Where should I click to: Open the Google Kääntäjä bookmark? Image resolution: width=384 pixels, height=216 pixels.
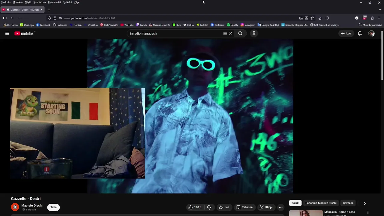pos(268,25)
